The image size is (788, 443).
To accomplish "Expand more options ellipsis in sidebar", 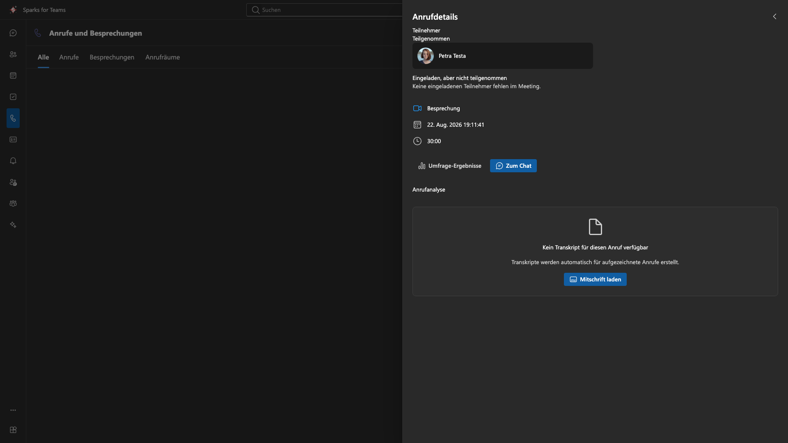I will click(13, 410).
